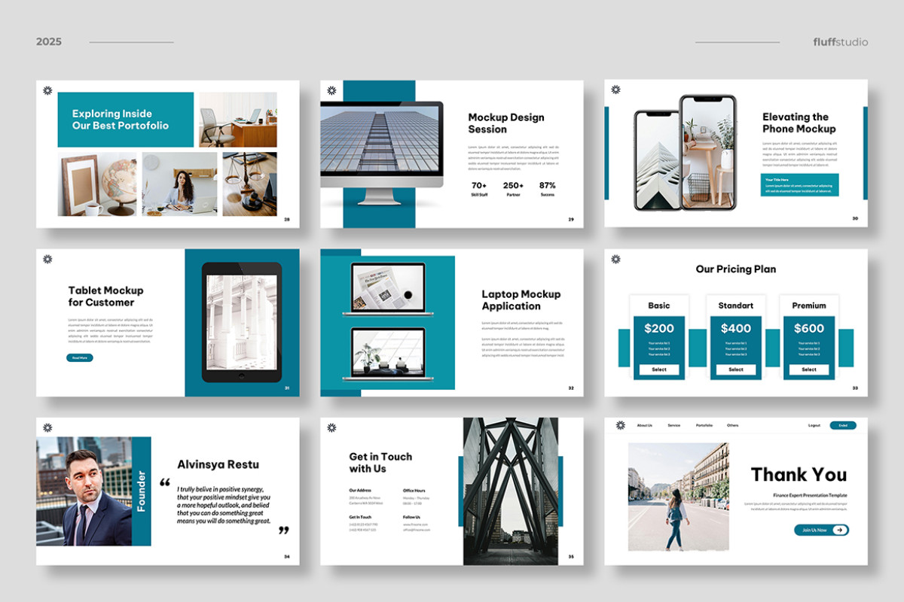Choose Select under the Standart $400 plan
Viewport: 904px width, 602px height.
pyautogui.click(x=736, y=369)
